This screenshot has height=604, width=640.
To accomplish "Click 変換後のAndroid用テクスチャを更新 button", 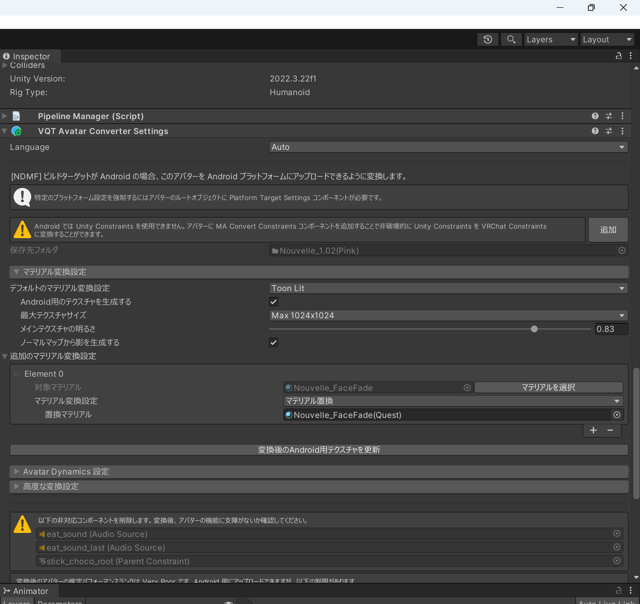I will coord(319,450).
